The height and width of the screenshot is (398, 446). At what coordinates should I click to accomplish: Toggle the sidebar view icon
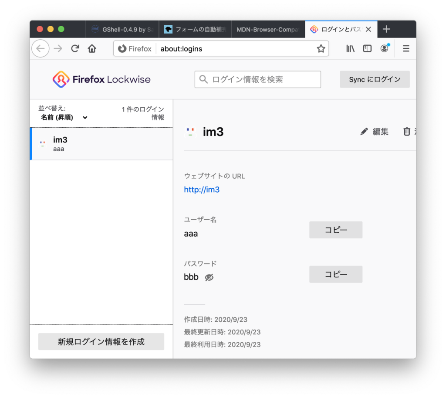(x=367, y=48)
